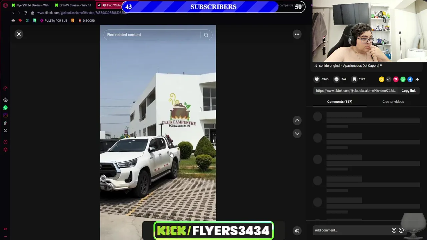Open history clock in Opera sidebar
This screenshot has height=240, width=427.
click(5, 142)
